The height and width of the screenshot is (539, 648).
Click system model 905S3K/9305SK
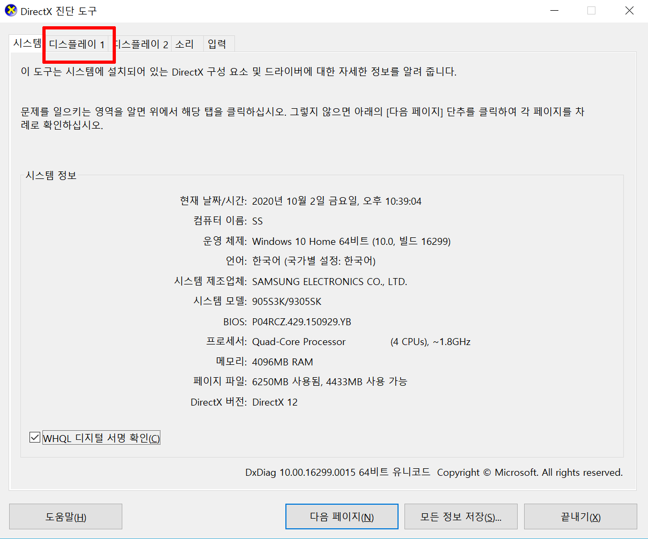(286, 302)
